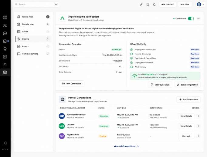The width and height of the screenshot is (207, 157).
Task: Click the Edit Configuration button
Action: pos(187,85)
